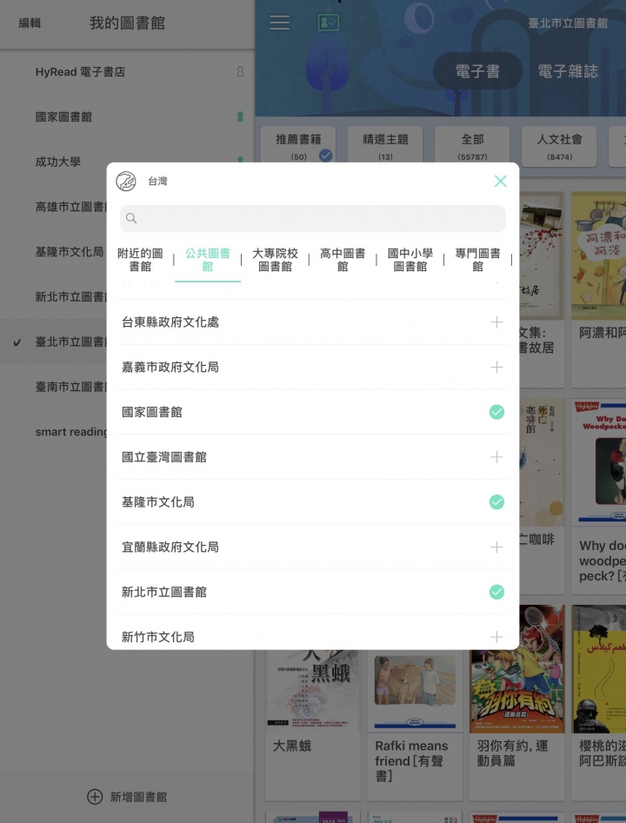
Task: Select 推薦書籍 (50) category
Action: (x=297, y=147)
